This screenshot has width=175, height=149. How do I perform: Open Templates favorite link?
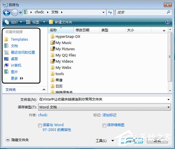[20, 40]
